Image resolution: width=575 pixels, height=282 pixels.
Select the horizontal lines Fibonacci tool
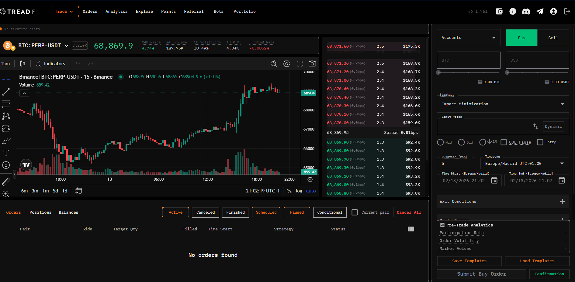click(x=6, y=104)
